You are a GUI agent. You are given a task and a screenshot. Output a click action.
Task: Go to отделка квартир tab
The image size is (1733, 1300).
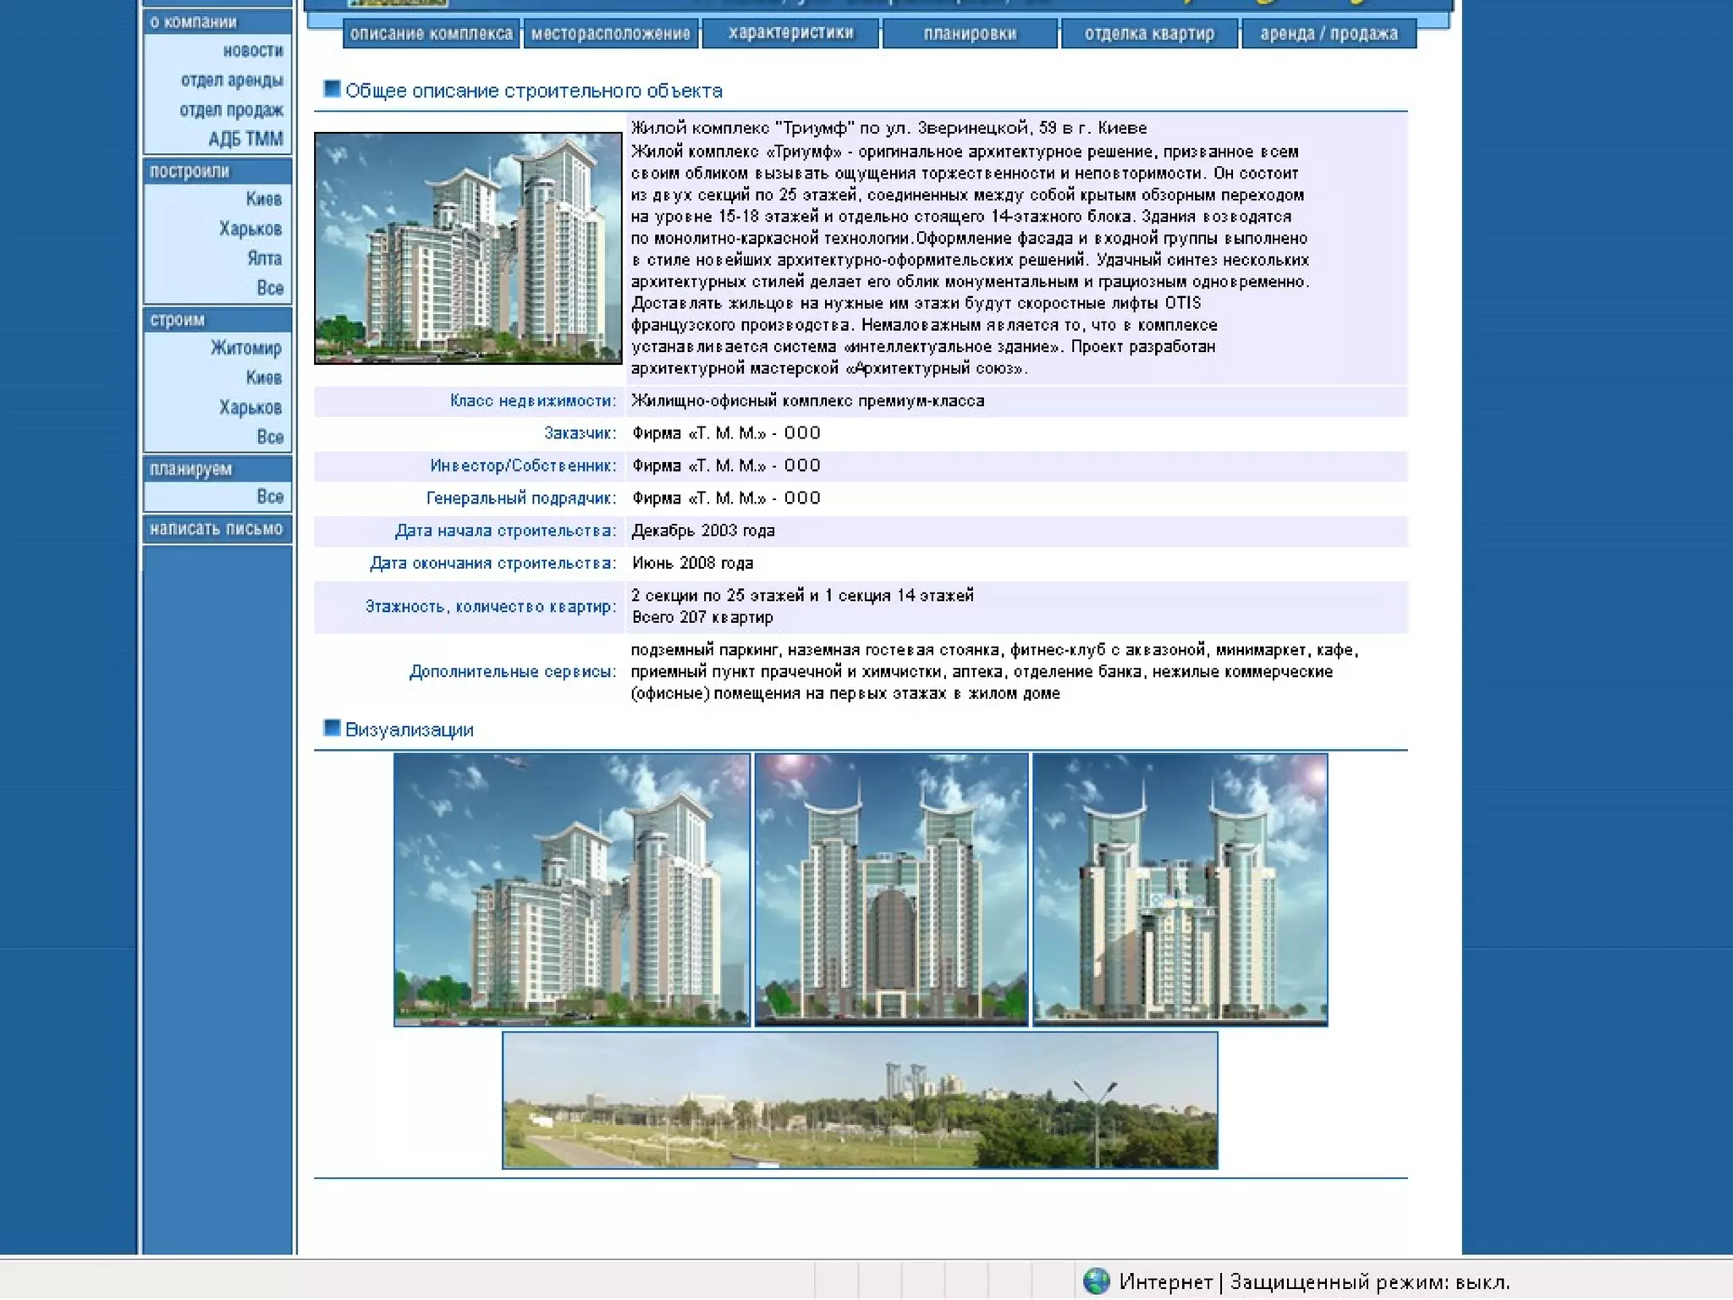tap(1149, 34)
